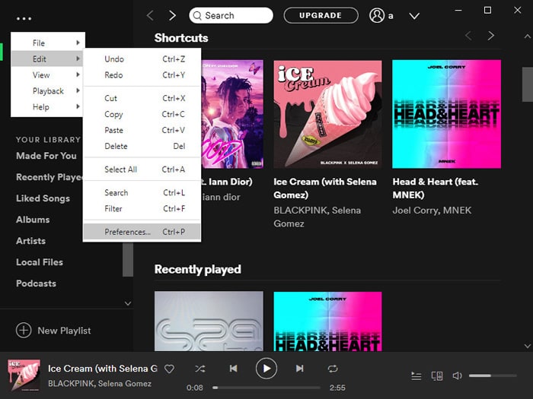The height and width of the screenshot is (399, 533).
Task: Click the now playing song title Ice Cream
Action: pos(103,369)
